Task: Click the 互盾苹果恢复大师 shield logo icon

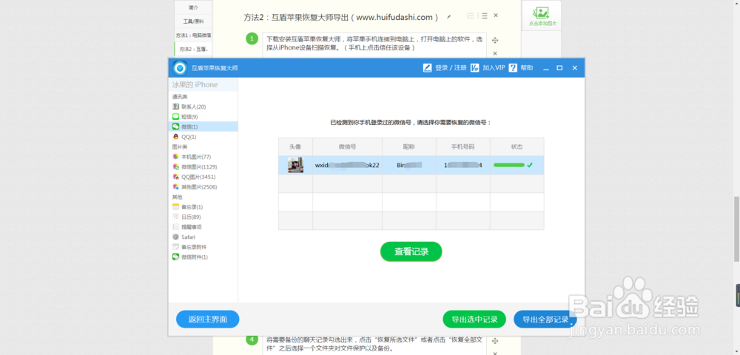Action: coord(180,68)
